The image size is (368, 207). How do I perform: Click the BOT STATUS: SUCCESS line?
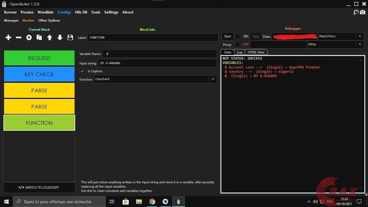point(242,58)
